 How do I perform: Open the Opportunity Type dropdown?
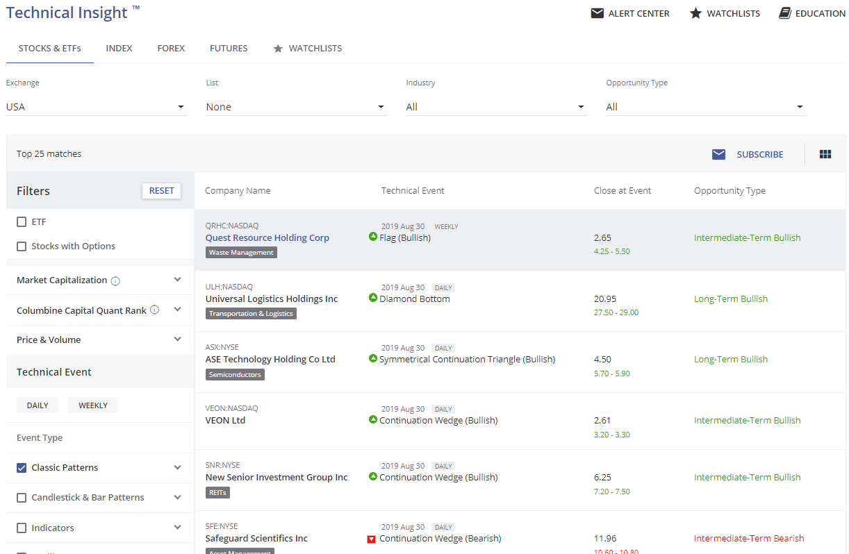coord(706,107)
